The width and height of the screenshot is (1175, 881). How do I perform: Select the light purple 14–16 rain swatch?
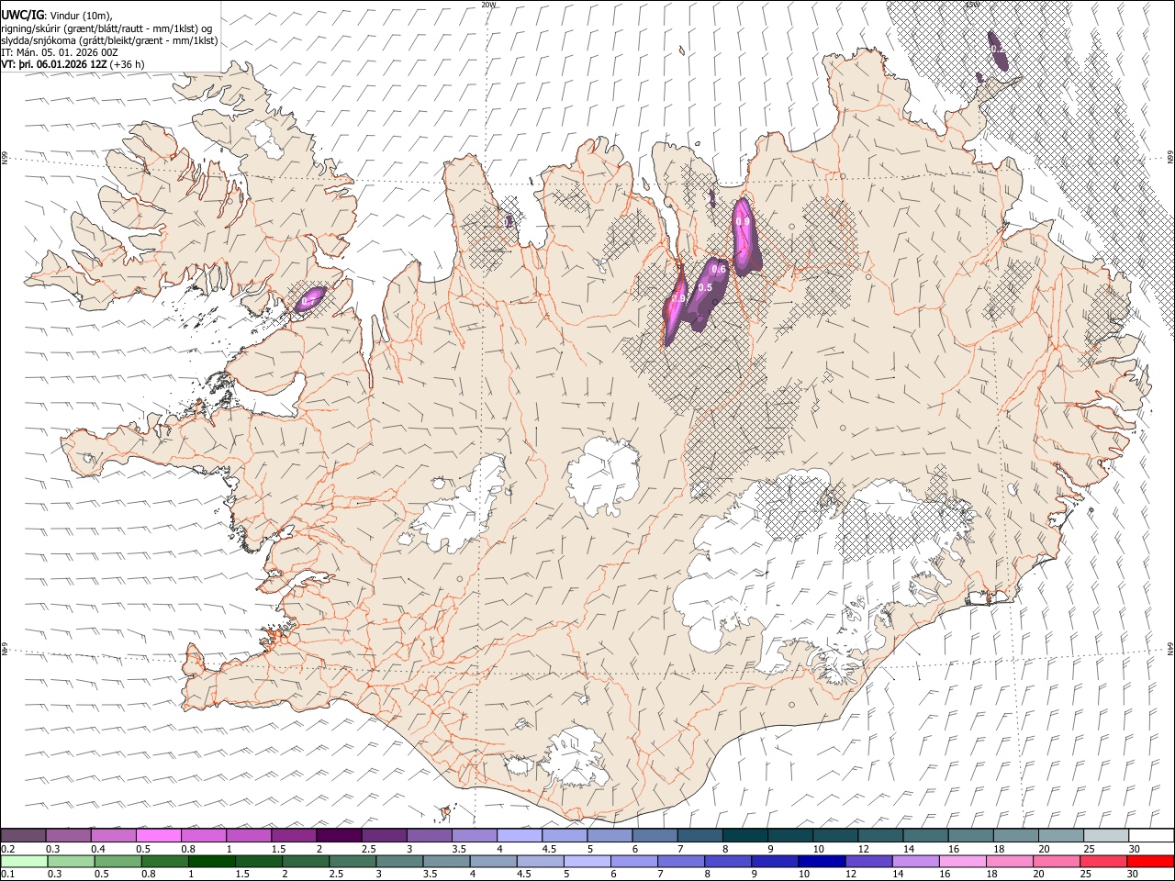(916, 861)
